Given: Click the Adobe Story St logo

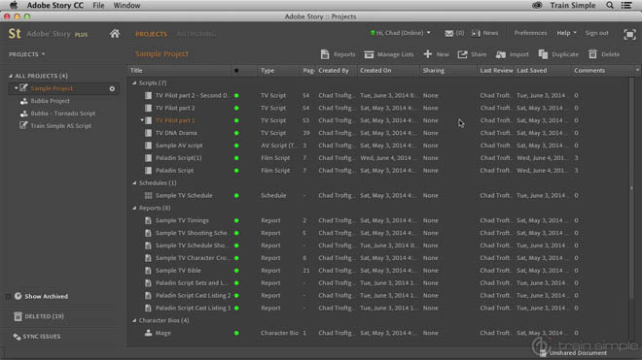Looking at the screenshot, I should click(15, 34).
